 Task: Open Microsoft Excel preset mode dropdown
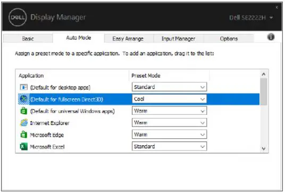(169, 146)
